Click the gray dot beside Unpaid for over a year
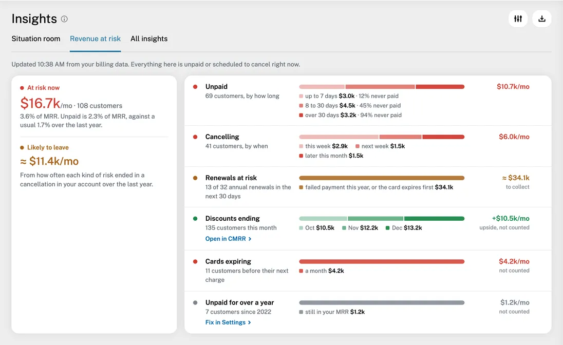563x345 pixels. 195,302
